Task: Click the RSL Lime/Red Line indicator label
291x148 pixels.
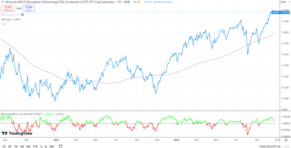Action: [22, 114]
